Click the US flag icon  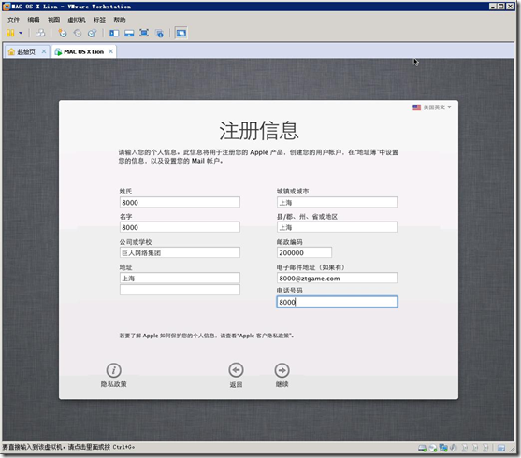pyautogui.click(x=416, y=107)
